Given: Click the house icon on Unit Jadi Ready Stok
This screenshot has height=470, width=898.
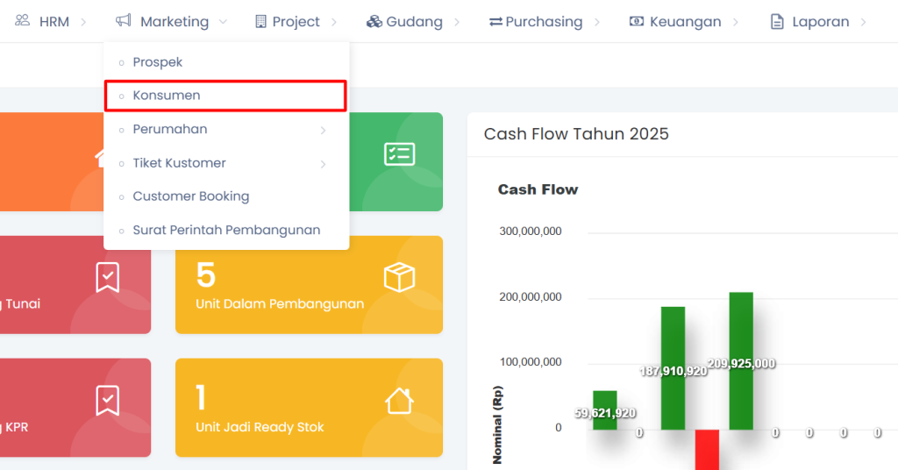Looking at the screenshot, I should point(399,401).
